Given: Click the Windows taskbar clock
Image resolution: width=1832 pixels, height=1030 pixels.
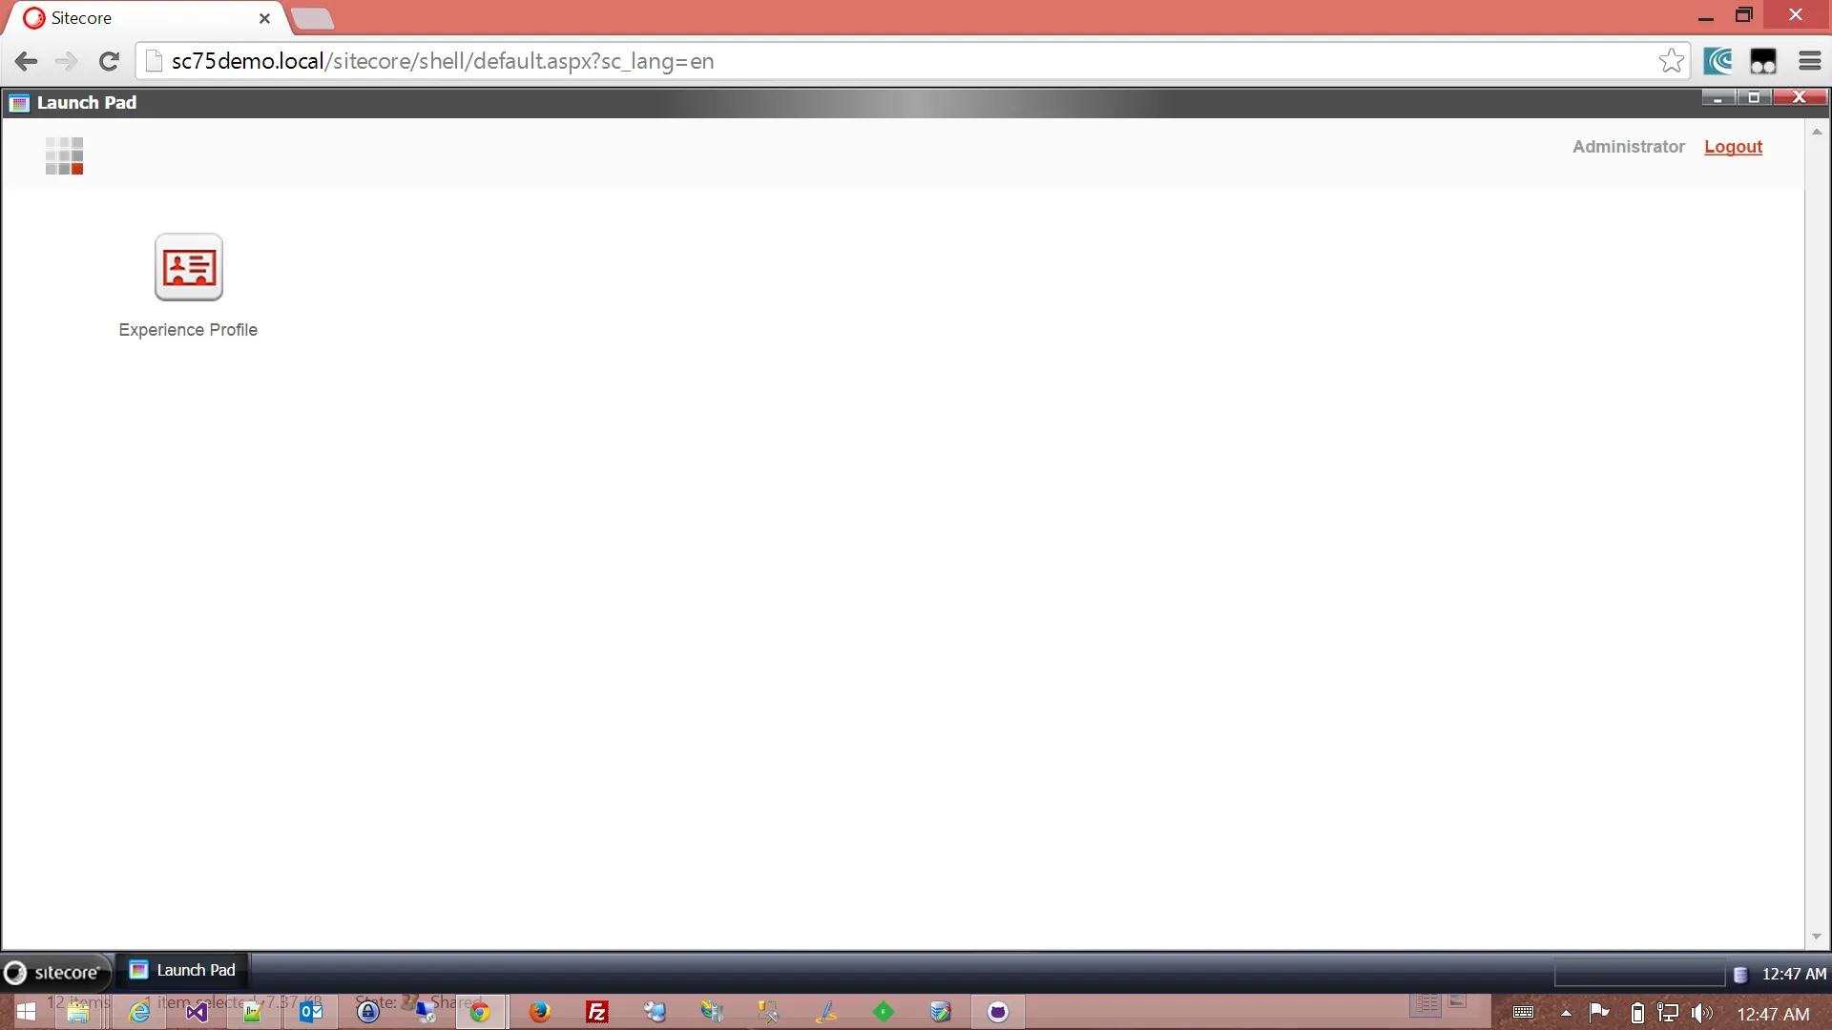Looking at the screenshot, I should pyautogui.click(x=1773, y=1014).
